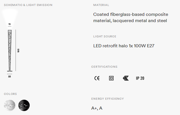Click the ENEC arrow certification icon
The width and height of the screenshot is (180, 115).
pos(126,78)
